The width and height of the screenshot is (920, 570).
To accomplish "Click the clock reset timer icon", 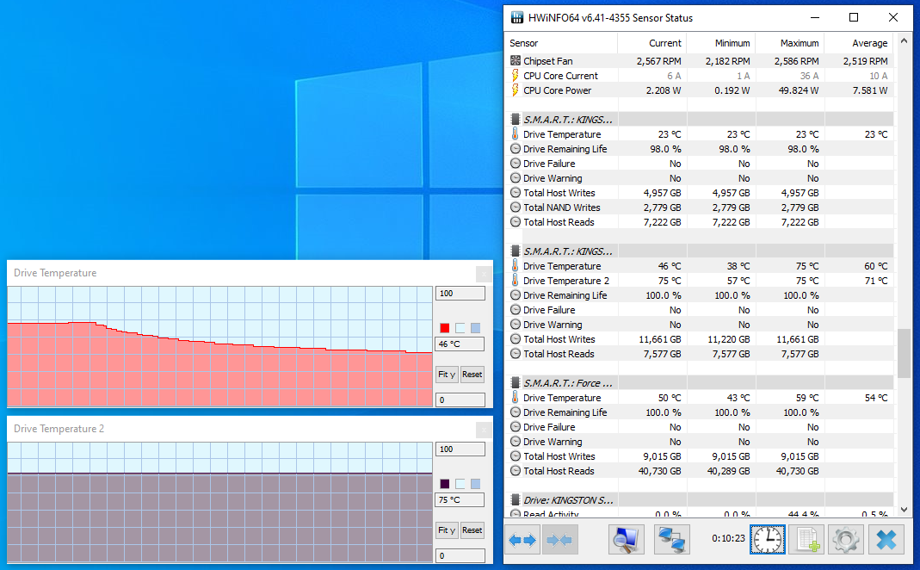I will pos(768,540).
